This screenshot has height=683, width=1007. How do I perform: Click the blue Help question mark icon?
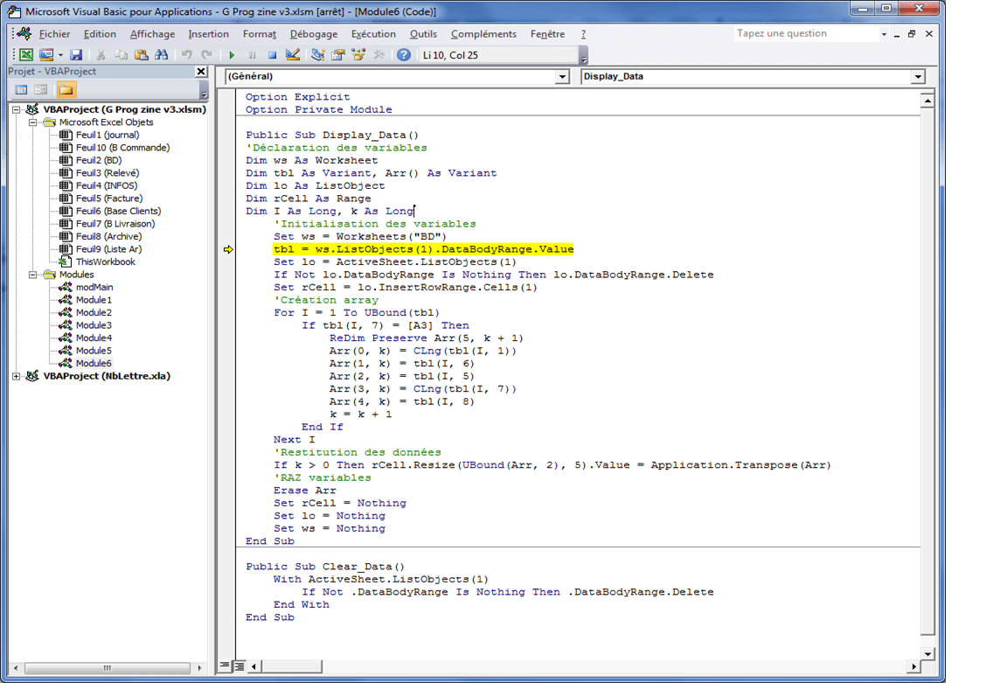tap(403, 55)
